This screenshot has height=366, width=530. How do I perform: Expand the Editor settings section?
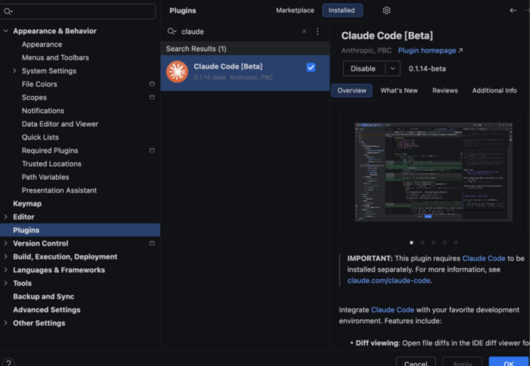click(6, 216)
